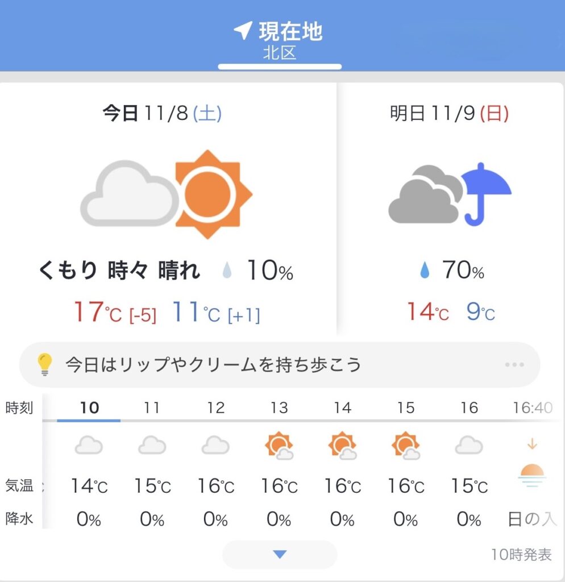Tap the yellow lightbulb tip icon

pyautogui.click(x=44, y=364)
